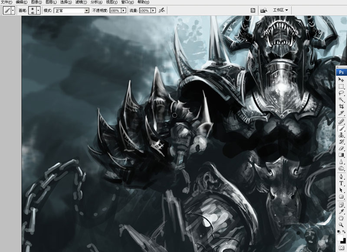Select the Hand tool

(x=341, y=218)
